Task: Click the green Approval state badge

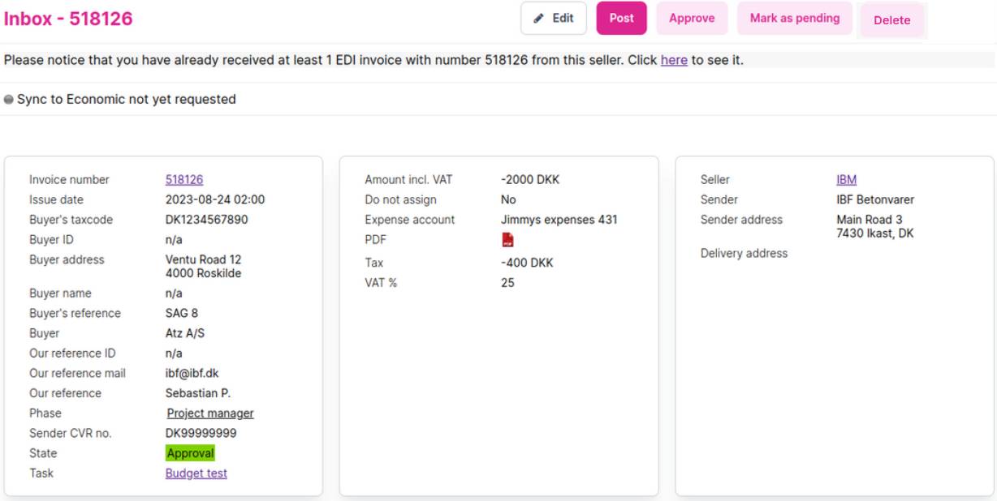Action: click(x=190, y=453)
